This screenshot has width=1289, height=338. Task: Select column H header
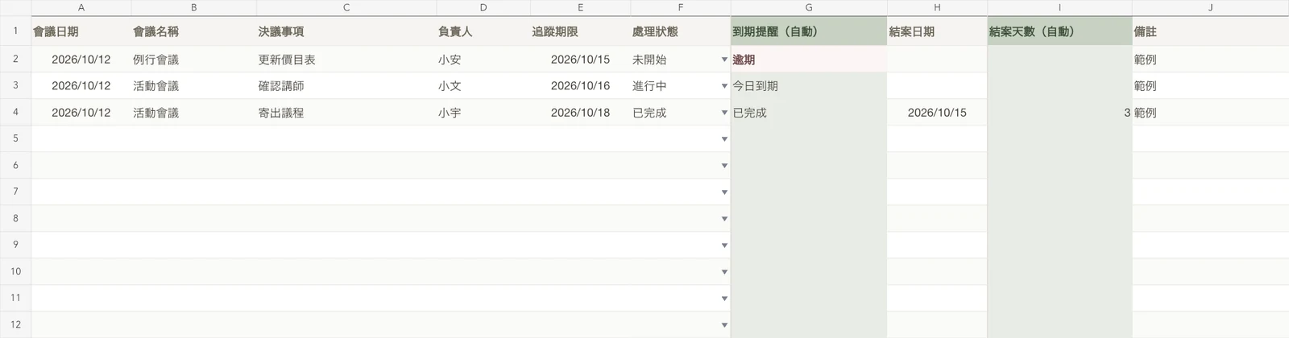tap(937, 7)
